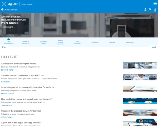Click BROWSE & ORDER link
Screen dimensions: 158x126
tap(7, 93)
